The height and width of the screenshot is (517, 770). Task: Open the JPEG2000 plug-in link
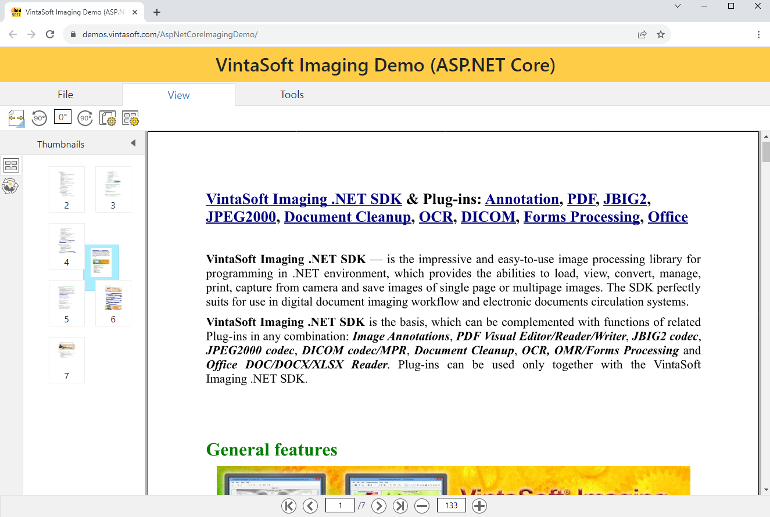pos(241,217)
